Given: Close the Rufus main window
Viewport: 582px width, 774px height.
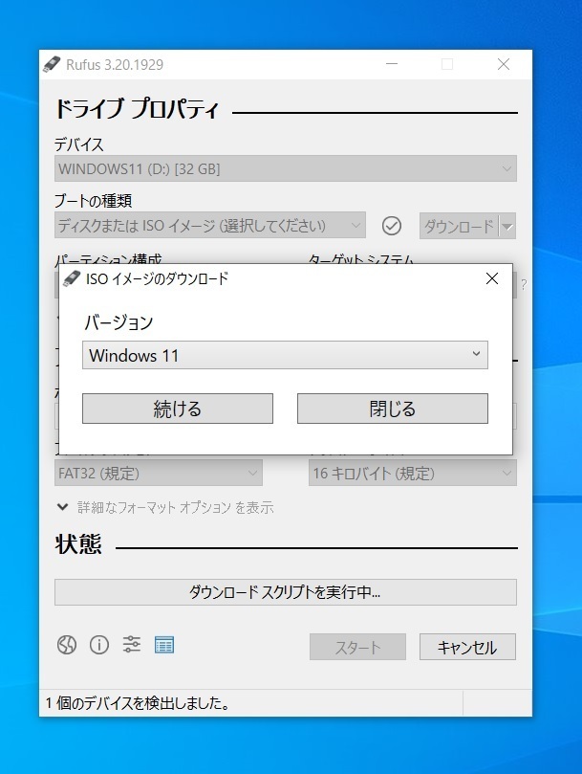Looking at the screenshot, I should (x=504, y=64).
